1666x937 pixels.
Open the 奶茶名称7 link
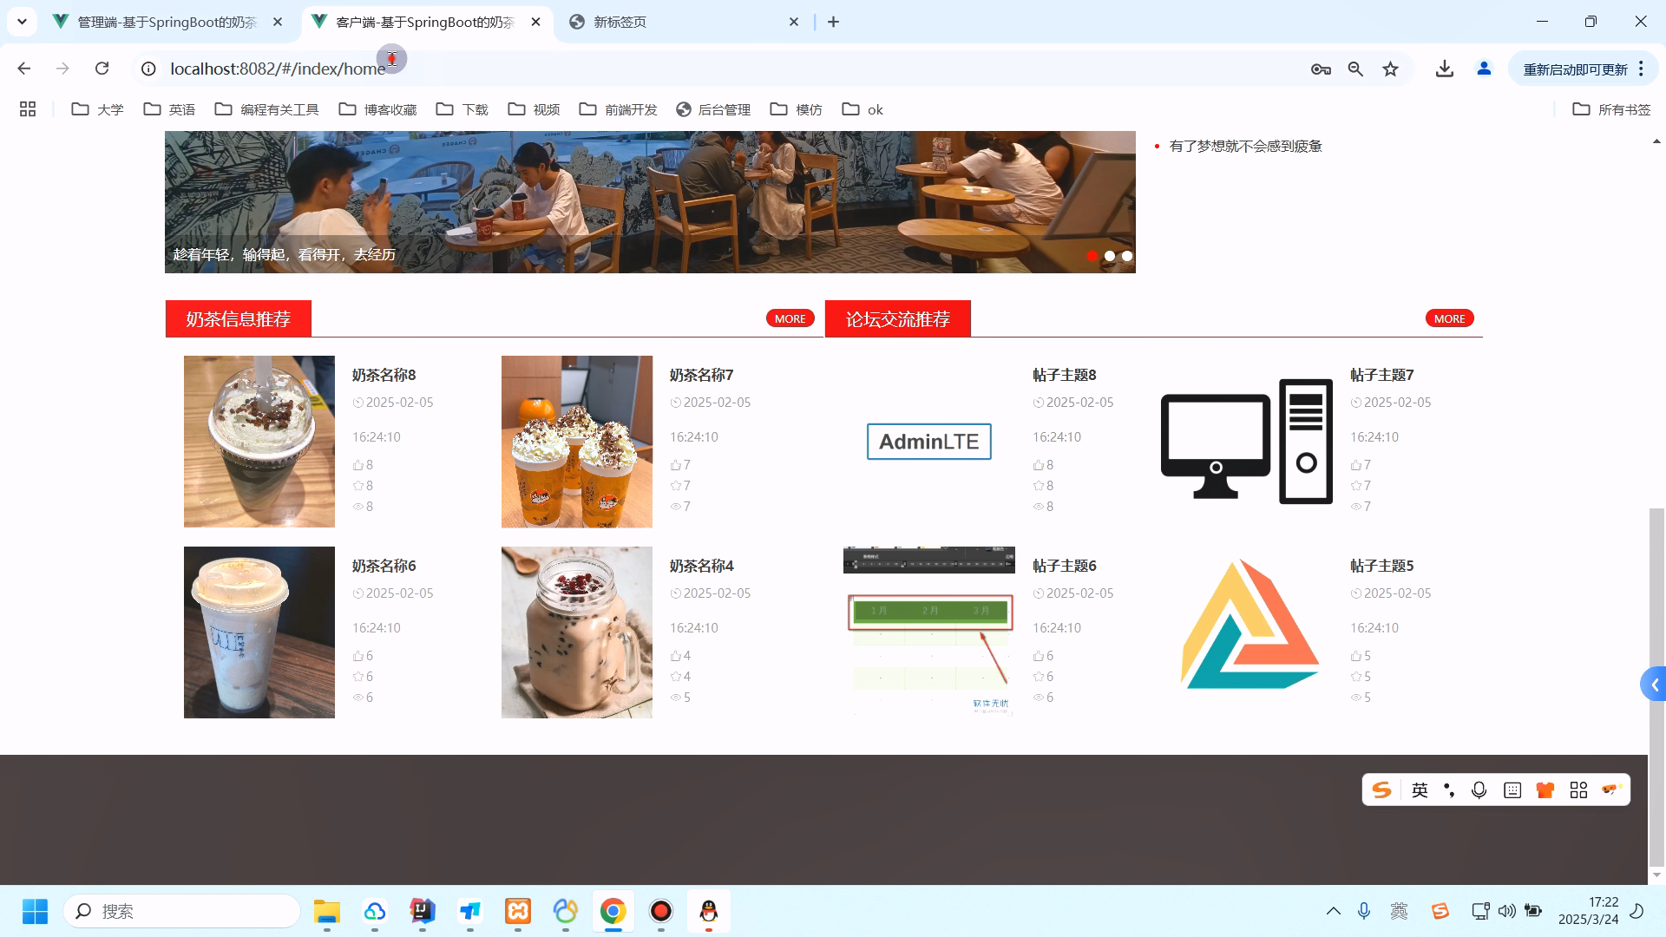click(x=700, y=375)
